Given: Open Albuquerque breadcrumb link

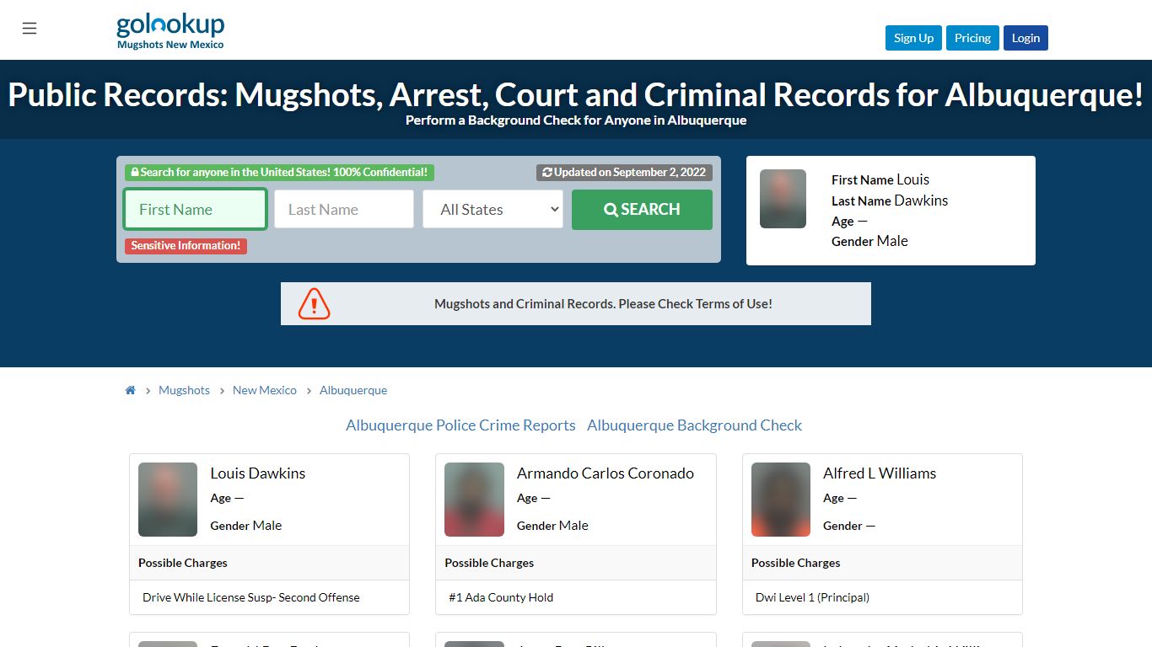Looking at the screenshot, I should (353, 390).
